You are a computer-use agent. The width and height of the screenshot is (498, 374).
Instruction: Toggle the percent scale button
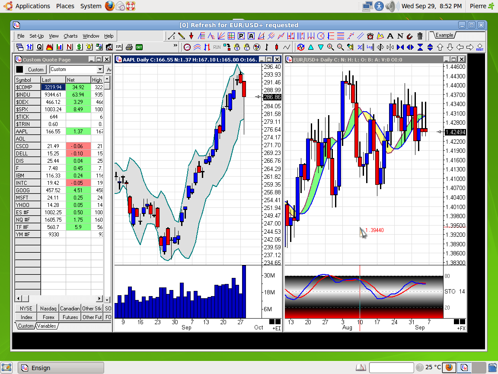coord(360,47)
